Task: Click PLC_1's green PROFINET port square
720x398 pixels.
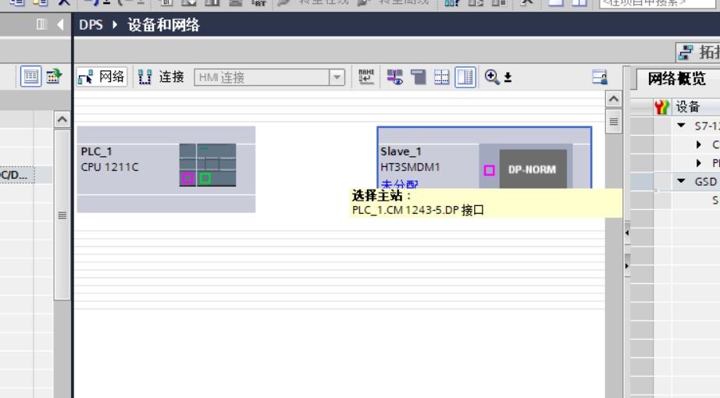Action: [205, 178]
